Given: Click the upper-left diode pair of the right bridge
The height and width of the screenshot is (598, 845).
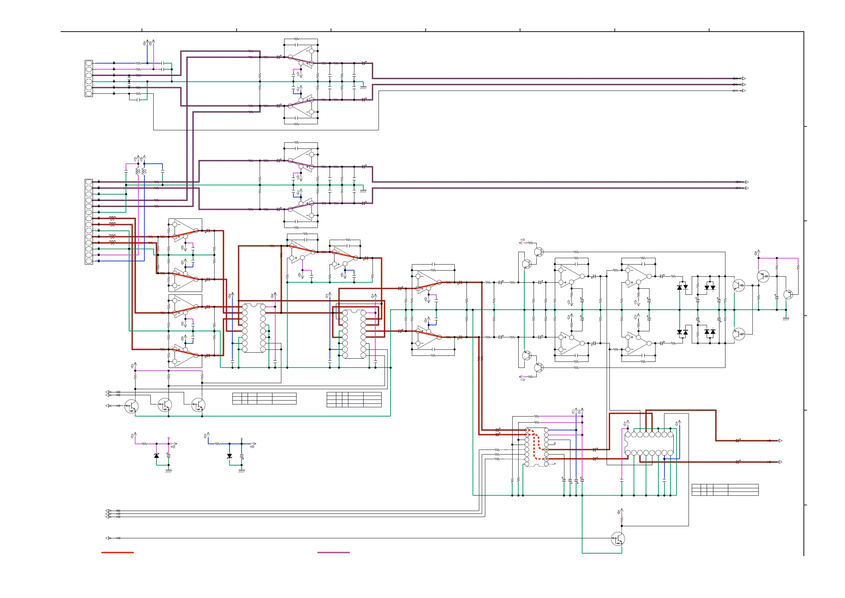Looking at the screenshot, I should click(683, 287).
